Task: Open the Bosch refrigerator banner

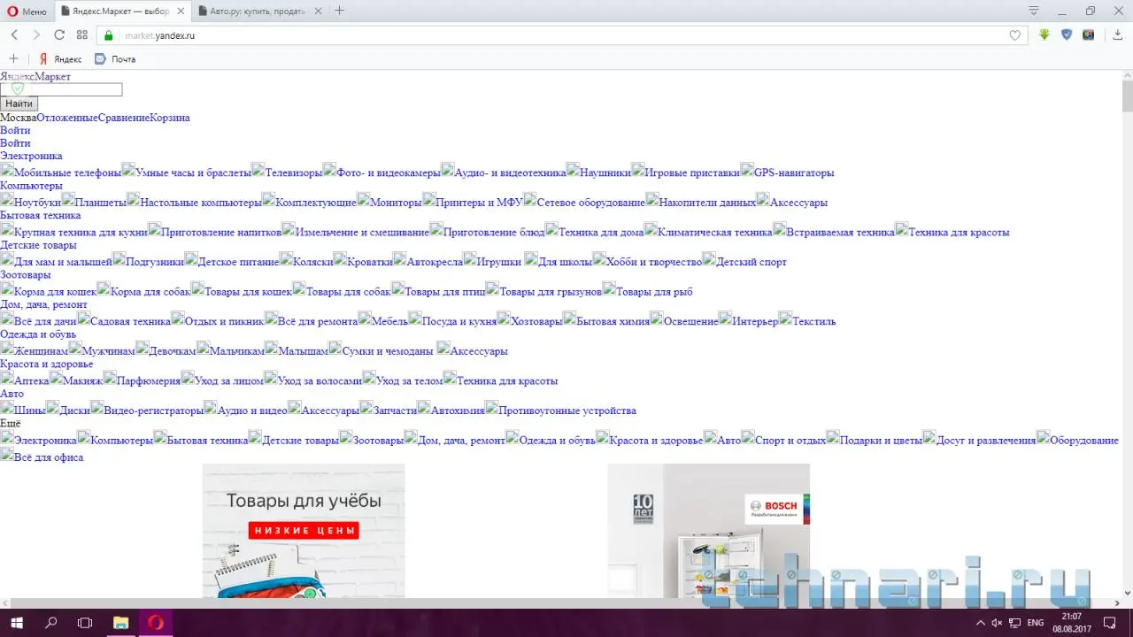Action: coord(708,531)
